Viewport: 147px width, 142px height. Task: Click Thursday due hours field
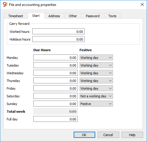(56, 80)
